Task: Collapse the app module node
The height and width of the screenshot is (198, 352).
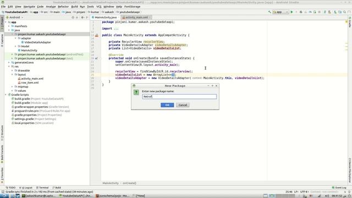Action: (x=6, y=22)
